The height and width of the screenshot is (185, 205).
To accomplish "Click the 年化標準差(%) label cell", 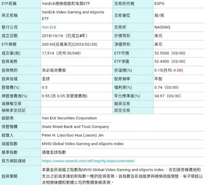I will pos(133,96).
